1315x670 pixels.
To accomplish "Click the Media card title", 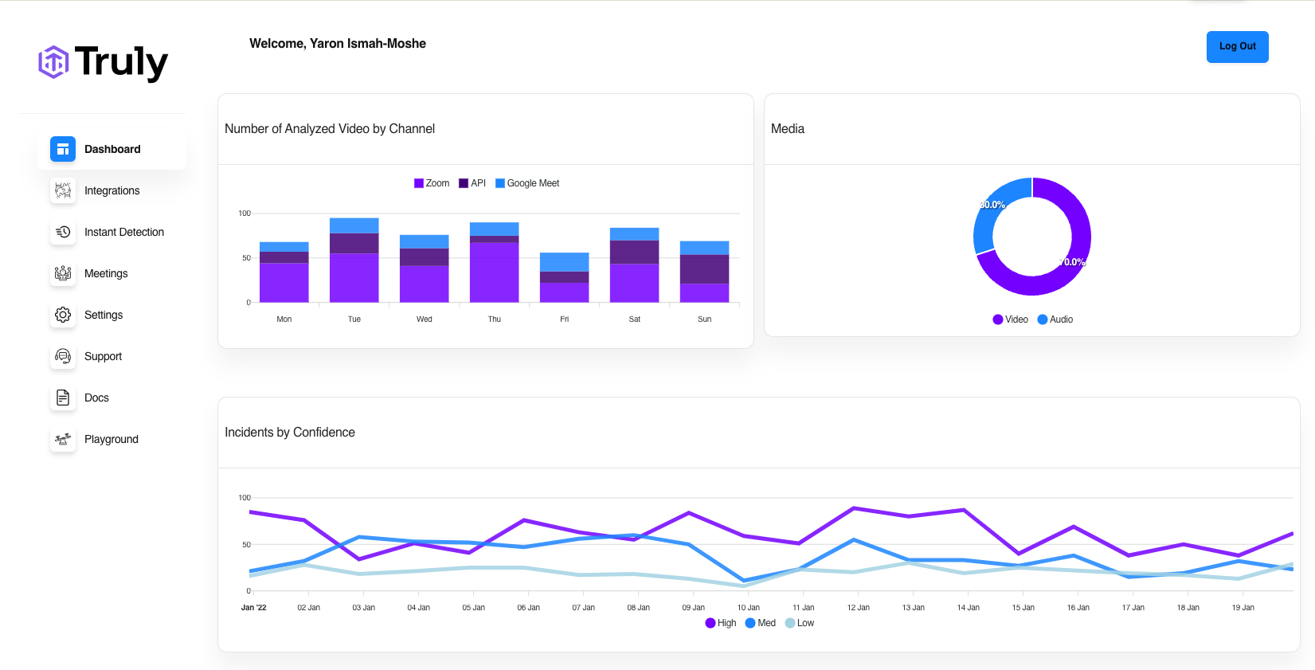I will tap(788, 129).
